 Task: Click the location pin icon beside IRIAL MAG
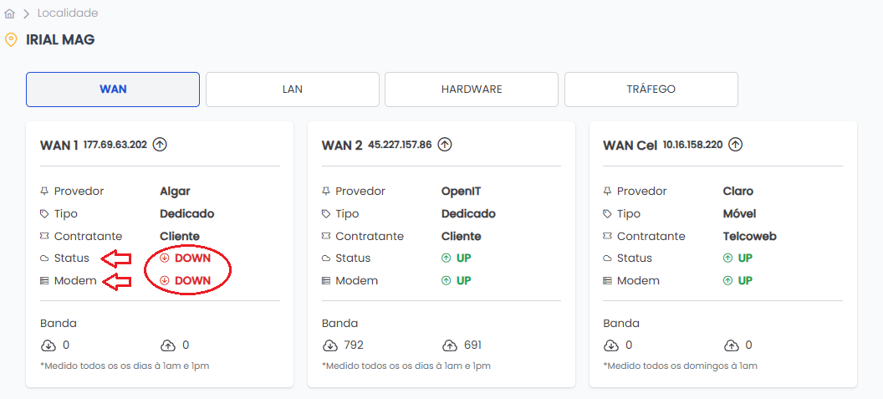pyautogui.click(x=11, y=40)
